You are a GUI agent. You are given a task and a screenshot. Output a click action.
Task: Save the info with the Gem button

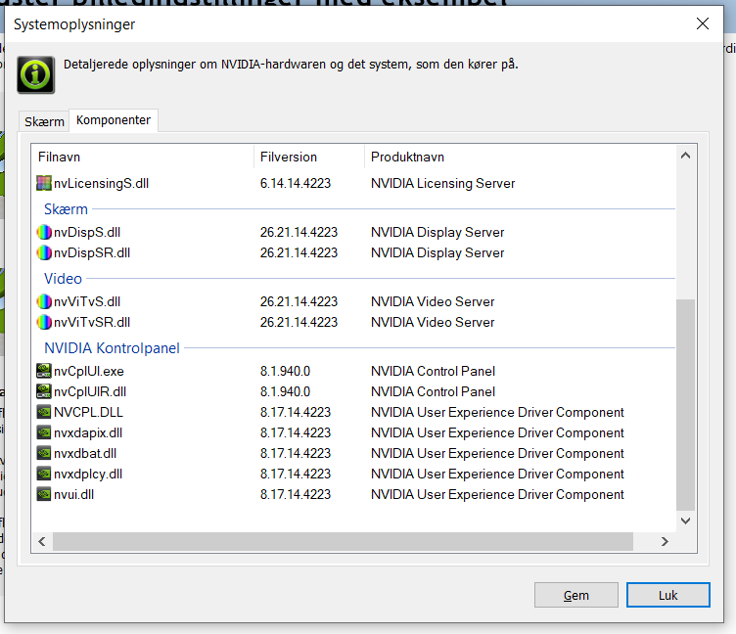[x=575, y=595]
